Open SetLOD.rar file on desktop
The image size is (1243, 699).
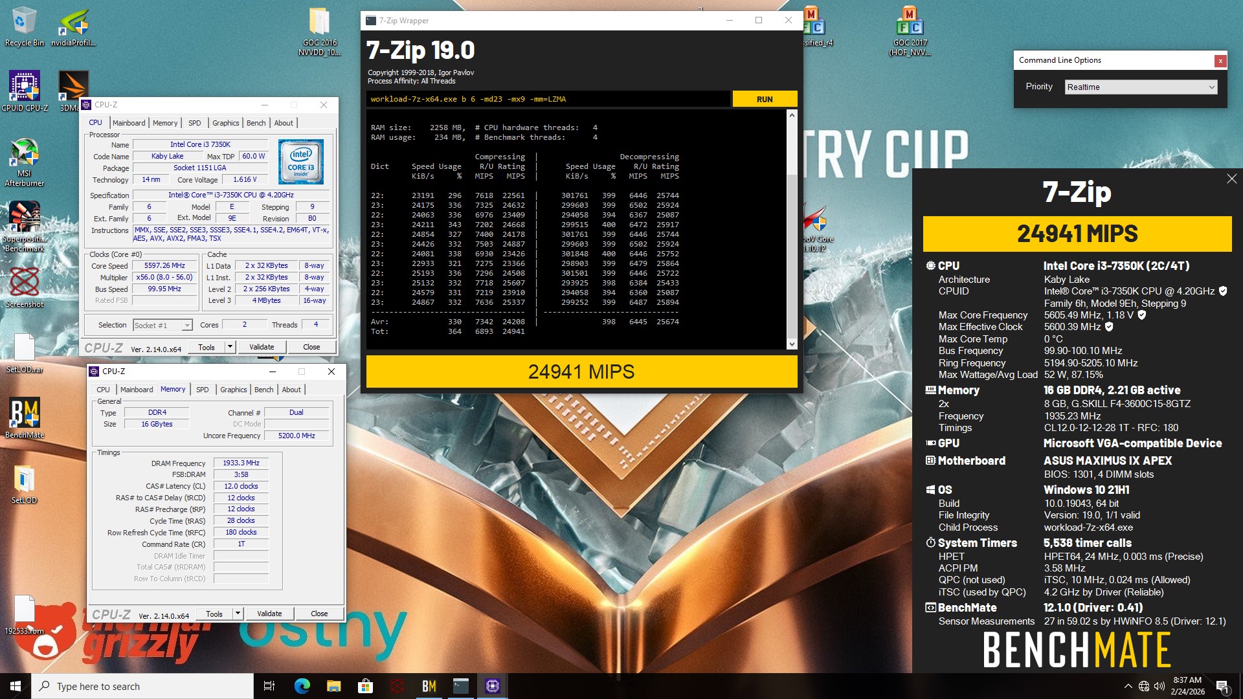point(25,353)
